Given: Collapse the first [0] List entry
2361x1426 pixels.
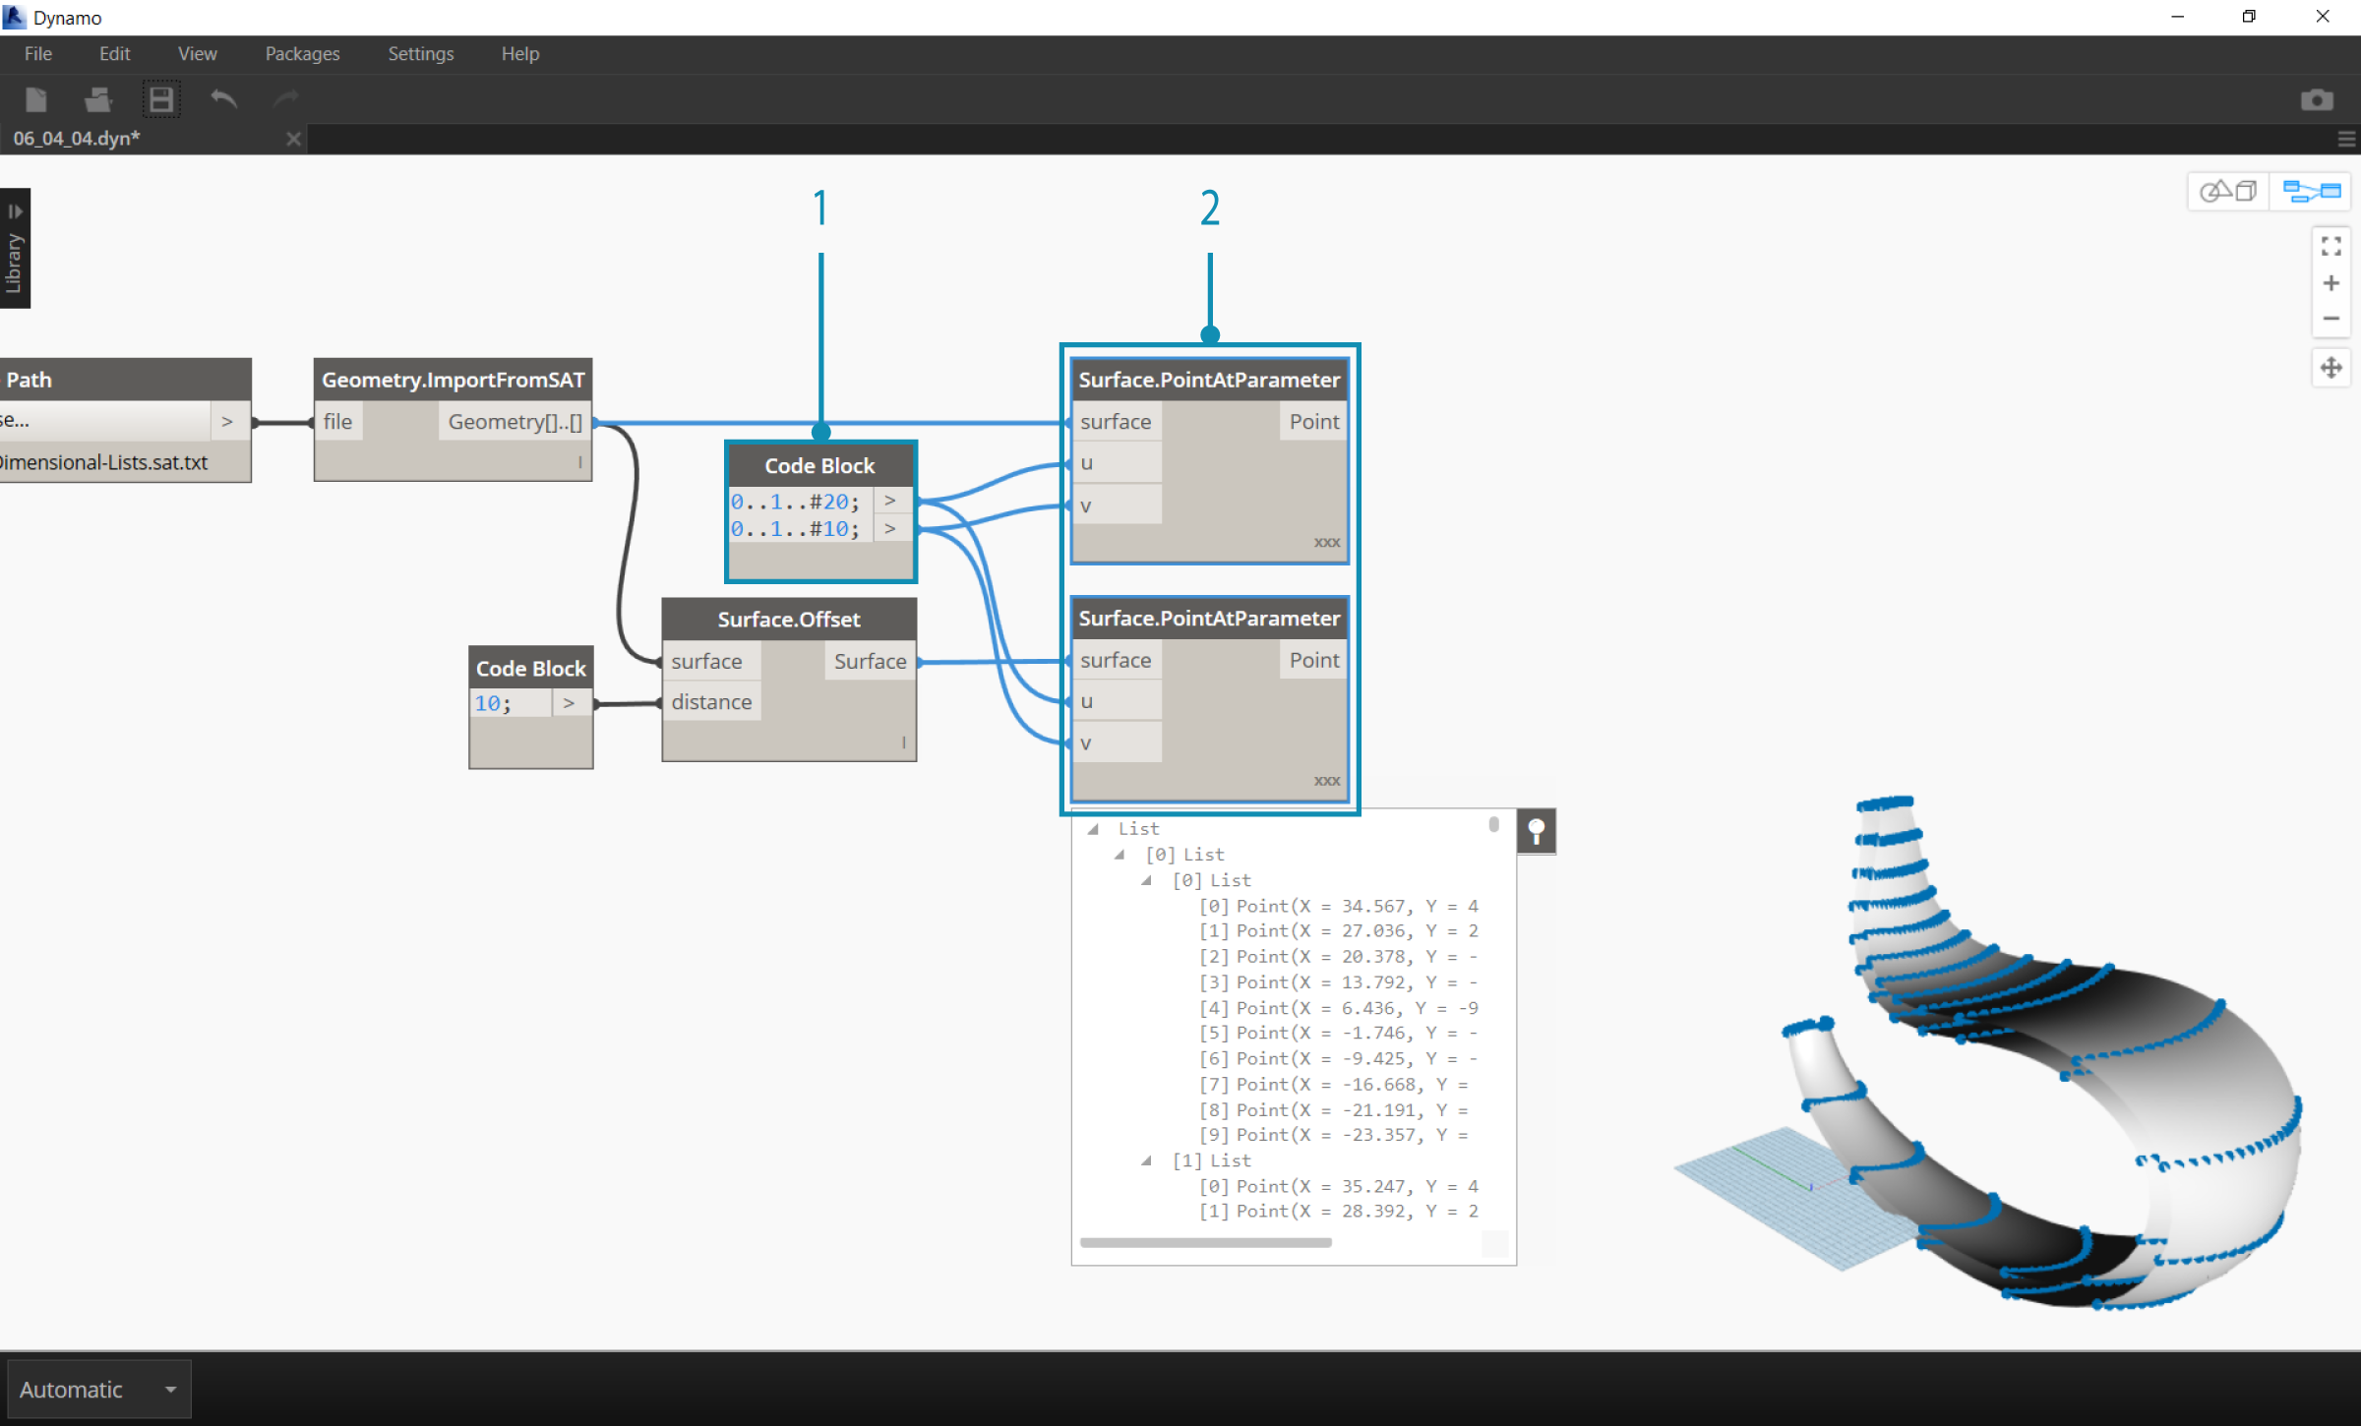Looking at the screenshot, I should tap(1120, 855).
